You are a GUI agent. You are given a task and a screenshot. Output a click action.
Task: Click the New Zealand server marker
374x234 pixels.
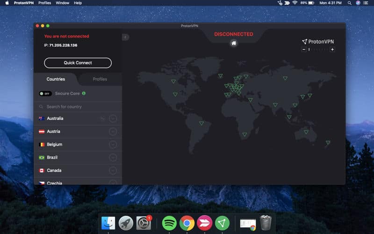328,142
